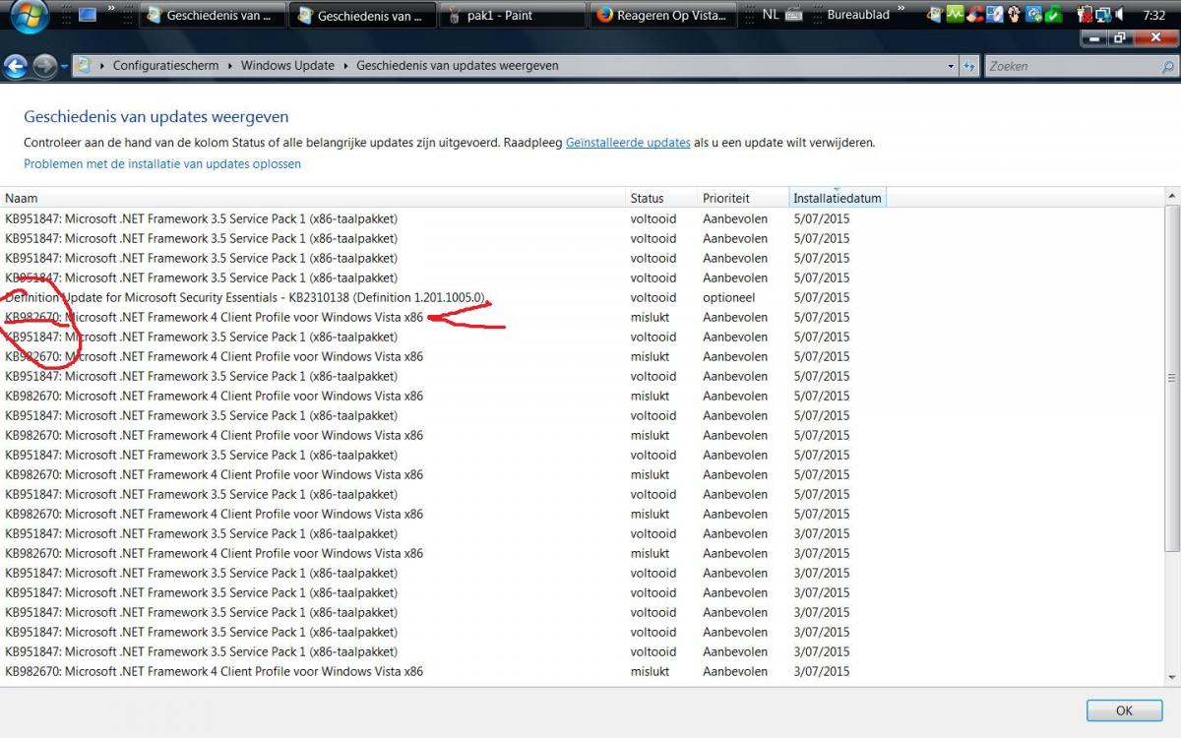The image size is (1181, 738).
Task: Sort by the Status column header
Action: [661, 198]
